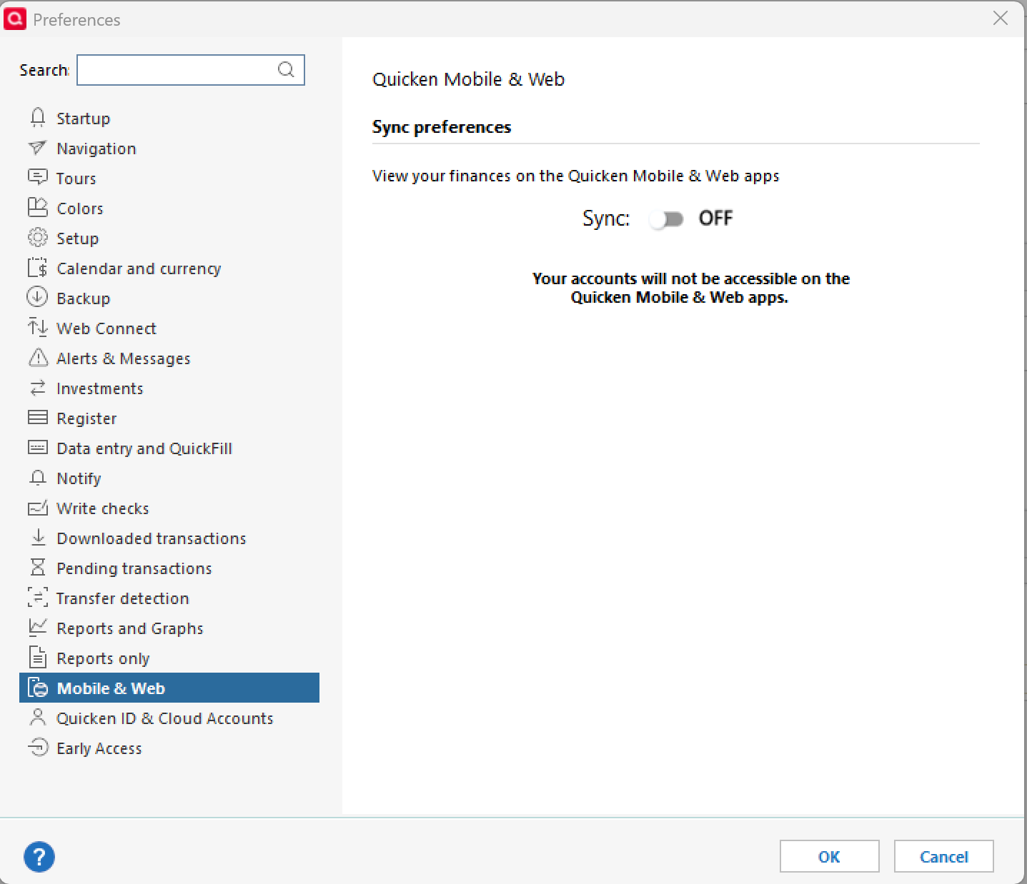Select the Notify label
Viewport: 1027px width, 884px height.
pyautogui.click(x=79, y=478)
